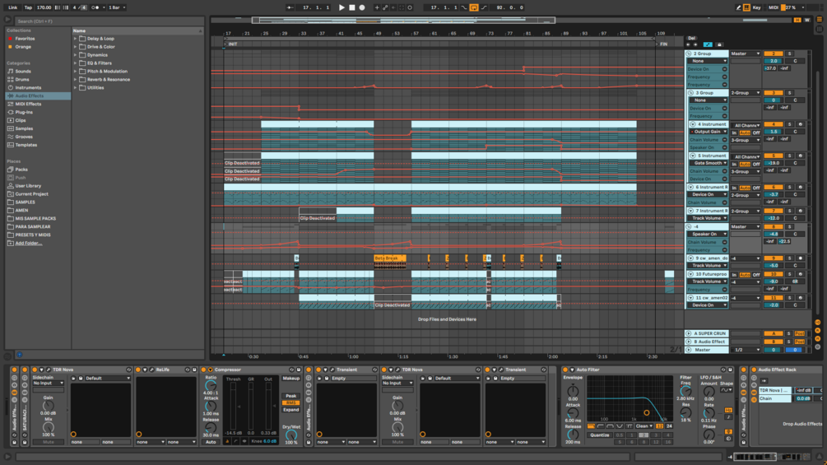Click the Capture MIDI icon
The height and width of the screenshot is (465, 827).
[402, 7]
